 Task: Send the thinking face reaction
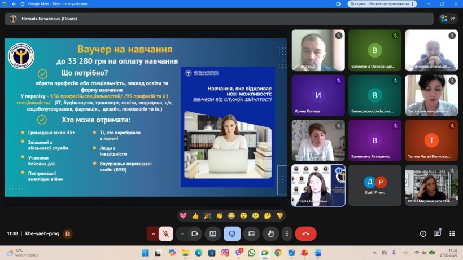pyautogui.click(x=268, y=216)
